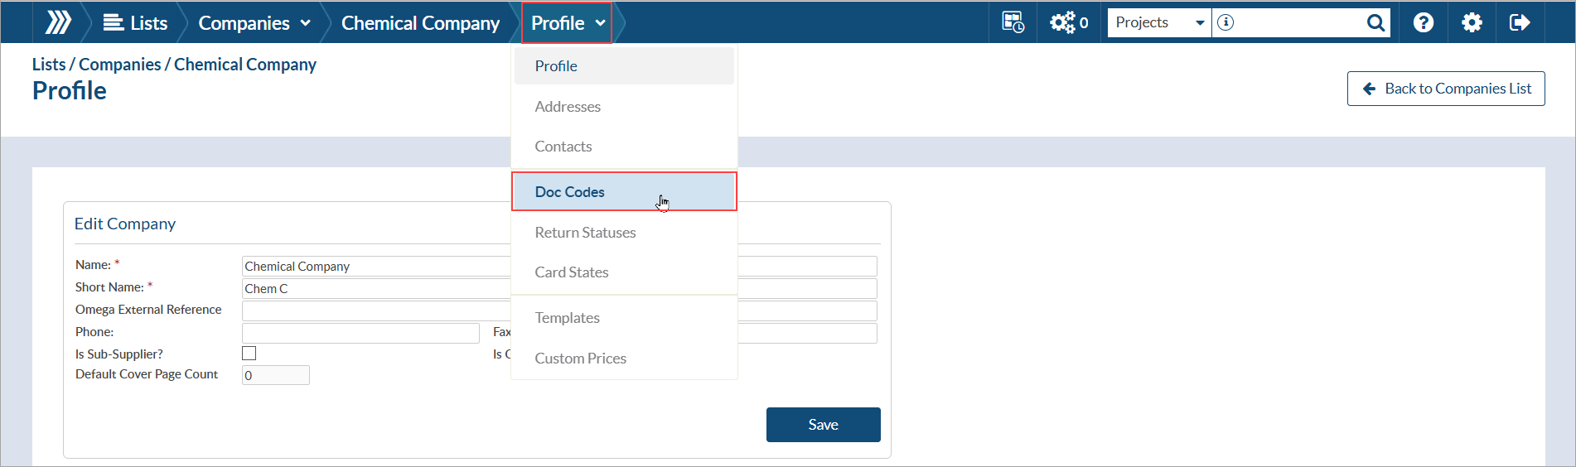
Task: Click the triple-chevron home logo icon
Action: coord(58,22)
